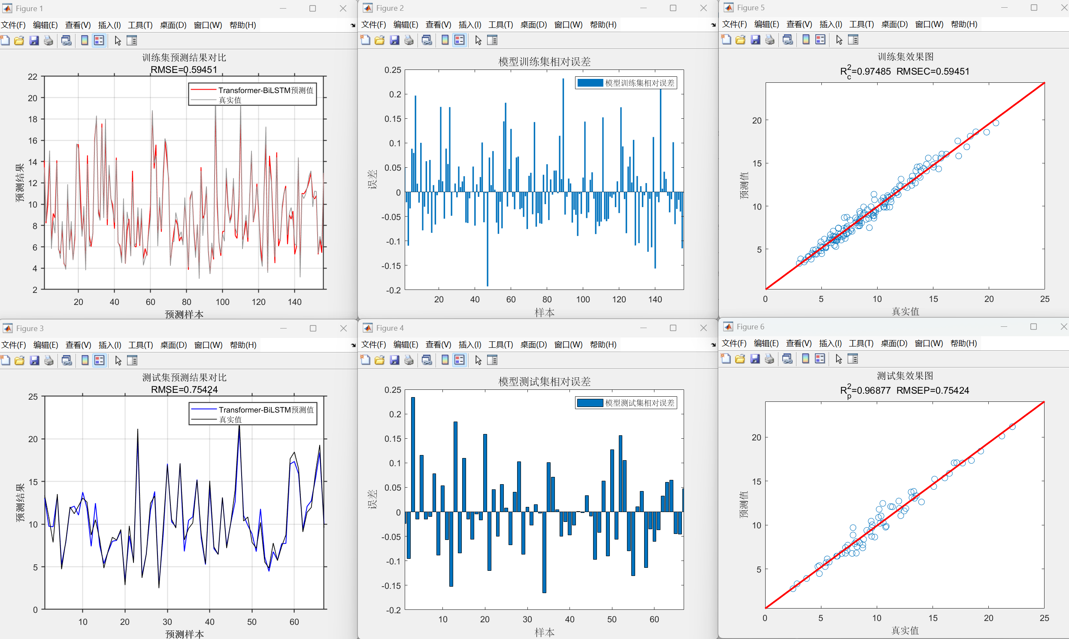Toggle Insert Legend in Figure 1 toolbar

(99, 40)
